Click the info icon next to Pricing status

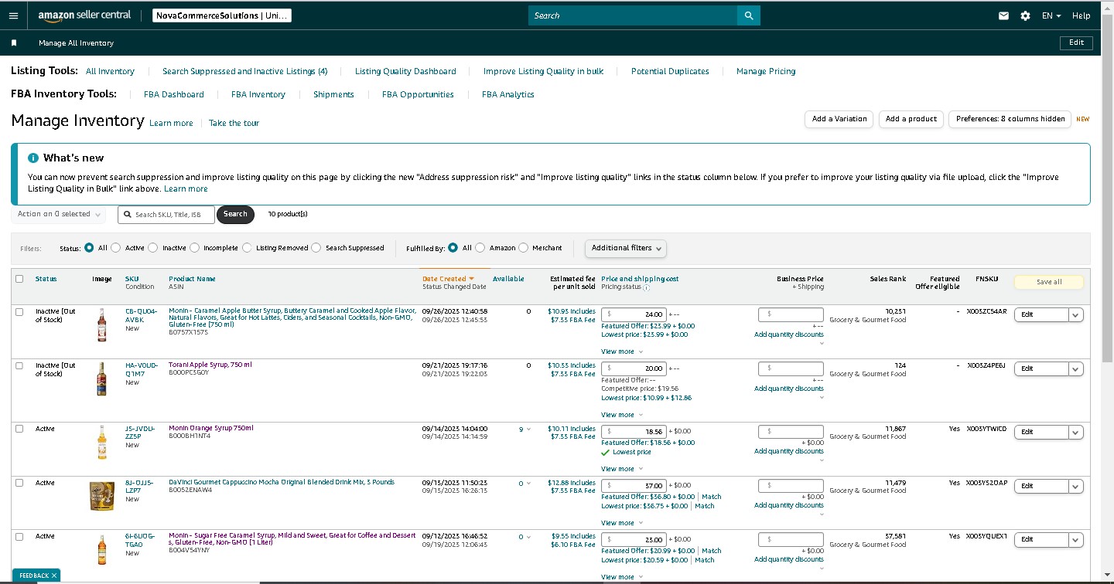[x=647, y=287]
